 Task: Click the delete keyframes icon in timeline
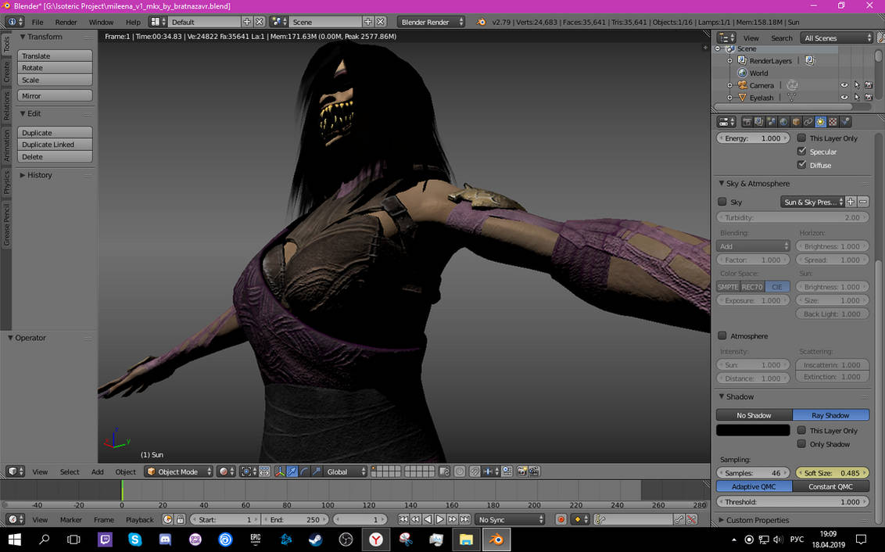[x=691, y=519]
